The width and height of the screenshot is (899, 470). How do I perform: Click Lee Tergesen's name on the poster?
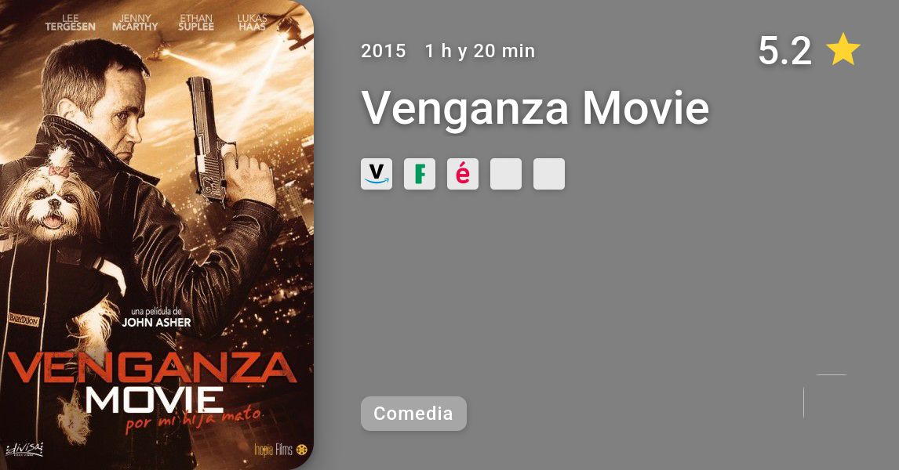click(70, 23)
